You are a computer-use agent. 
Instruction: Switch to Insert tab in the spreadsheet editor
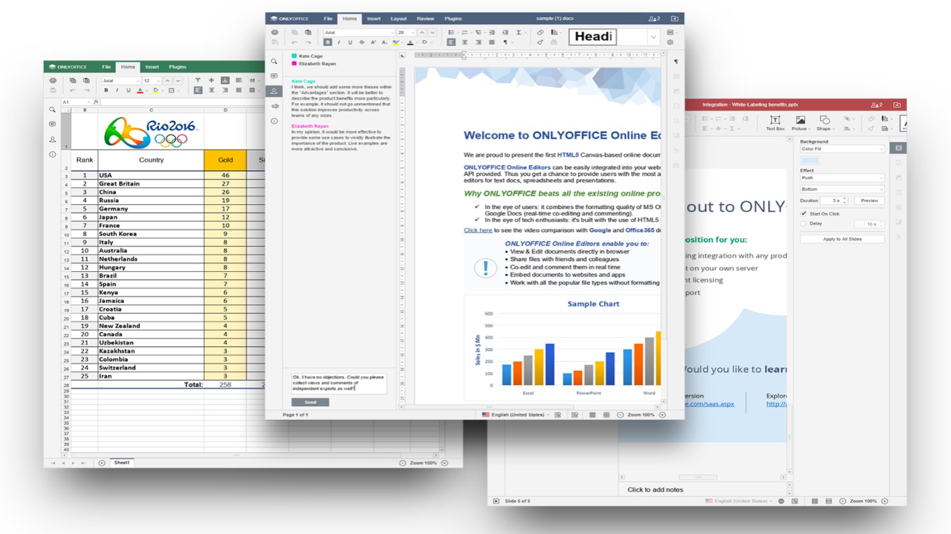point(152,67)
